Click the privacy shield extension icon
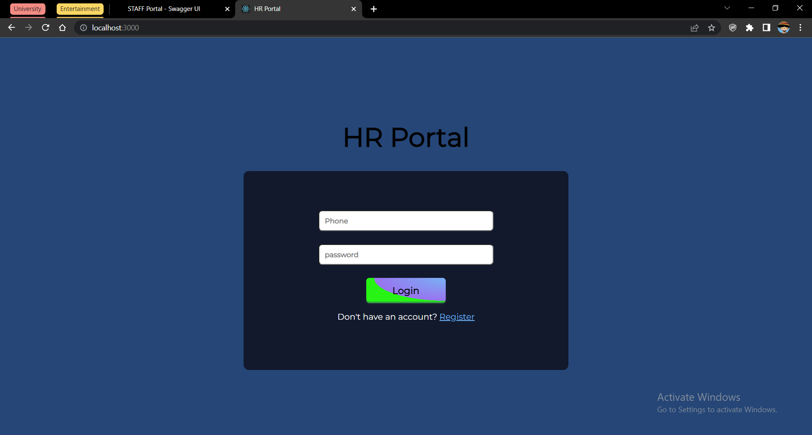 point(732,27)
